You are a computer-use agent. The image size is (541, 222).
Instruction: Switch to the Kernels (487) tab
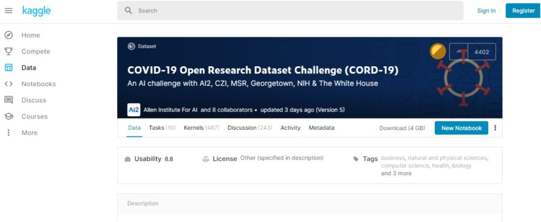[x=201, y=128]
